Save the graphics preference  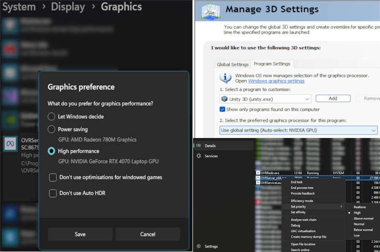pyautogui.click(x=80, y=234)
